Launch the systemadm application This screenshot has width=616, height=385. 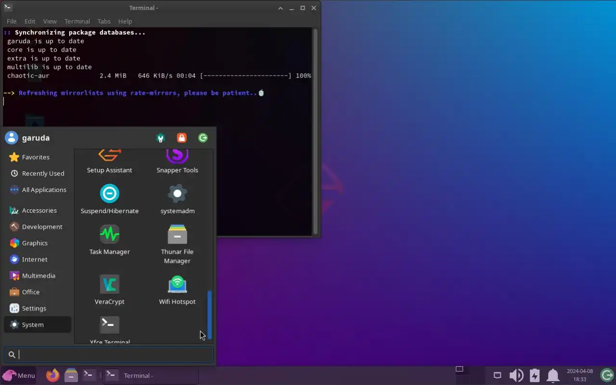coord(177,199)
